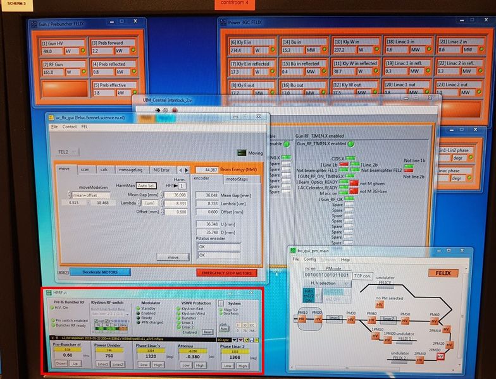The height and width of the screenshot is (379, 496).
Task: Toggle the H.V. On indicator in HPRF
Action: pyautogui.click(x=53, y=308)
